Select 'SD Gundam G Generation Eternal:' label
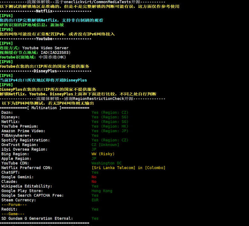 point(37,218)
